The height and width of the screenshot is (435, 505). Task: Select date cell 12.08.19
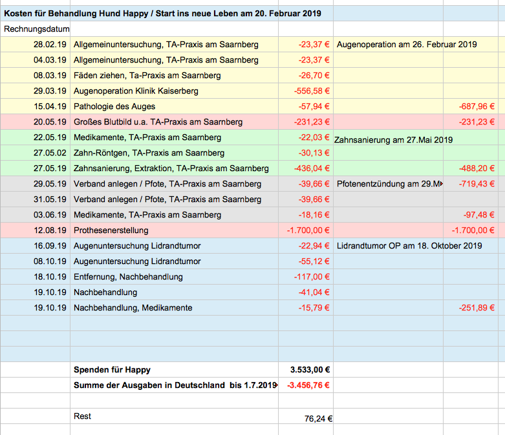pyautogui.click(x=36, y=230)
